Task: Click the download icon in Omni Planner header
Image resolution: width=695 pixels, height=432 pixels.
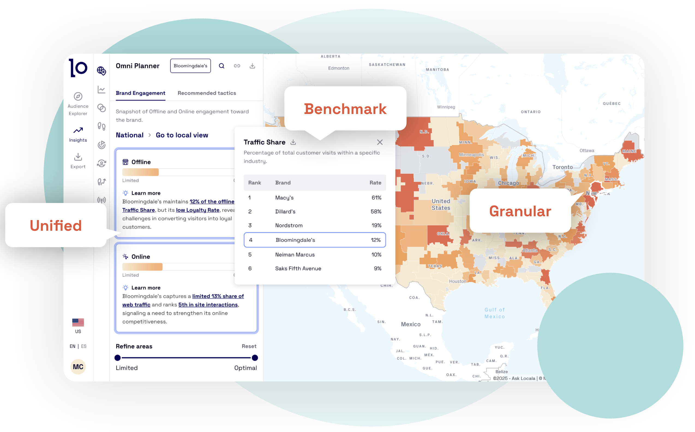Action: (252, 66)
